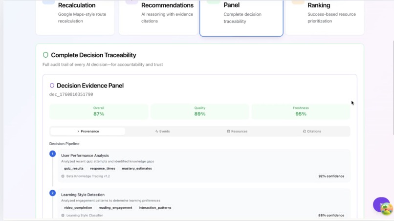Switch to the Provenance tab

(88, 131)
